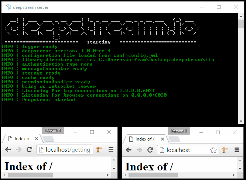Click 'Index of /' heading in left browser
The image size is (246, 180).
28,166
